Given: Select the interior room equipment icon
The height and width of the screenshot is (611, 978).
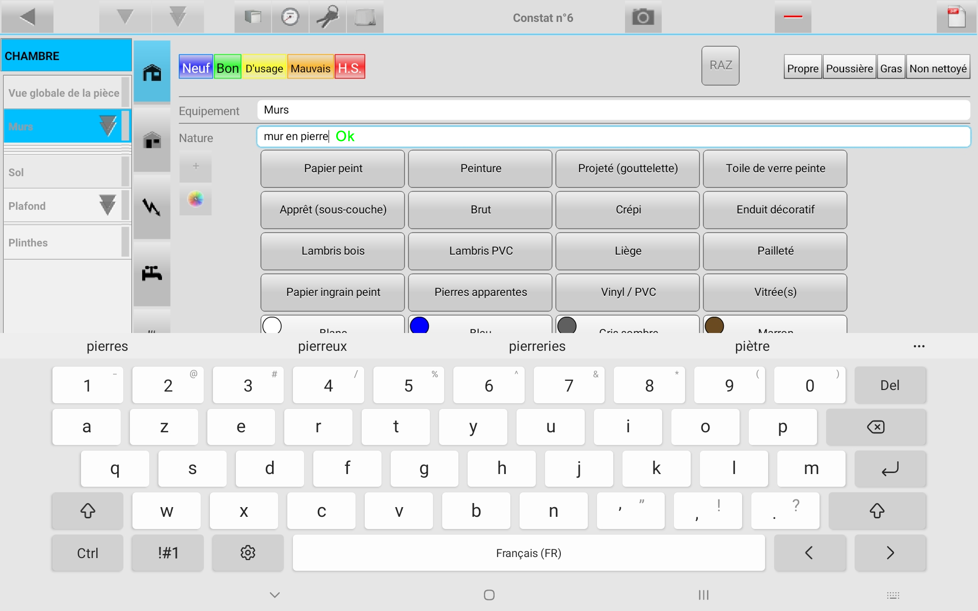Looking at the screenshot, I should [x=152, y=72].
